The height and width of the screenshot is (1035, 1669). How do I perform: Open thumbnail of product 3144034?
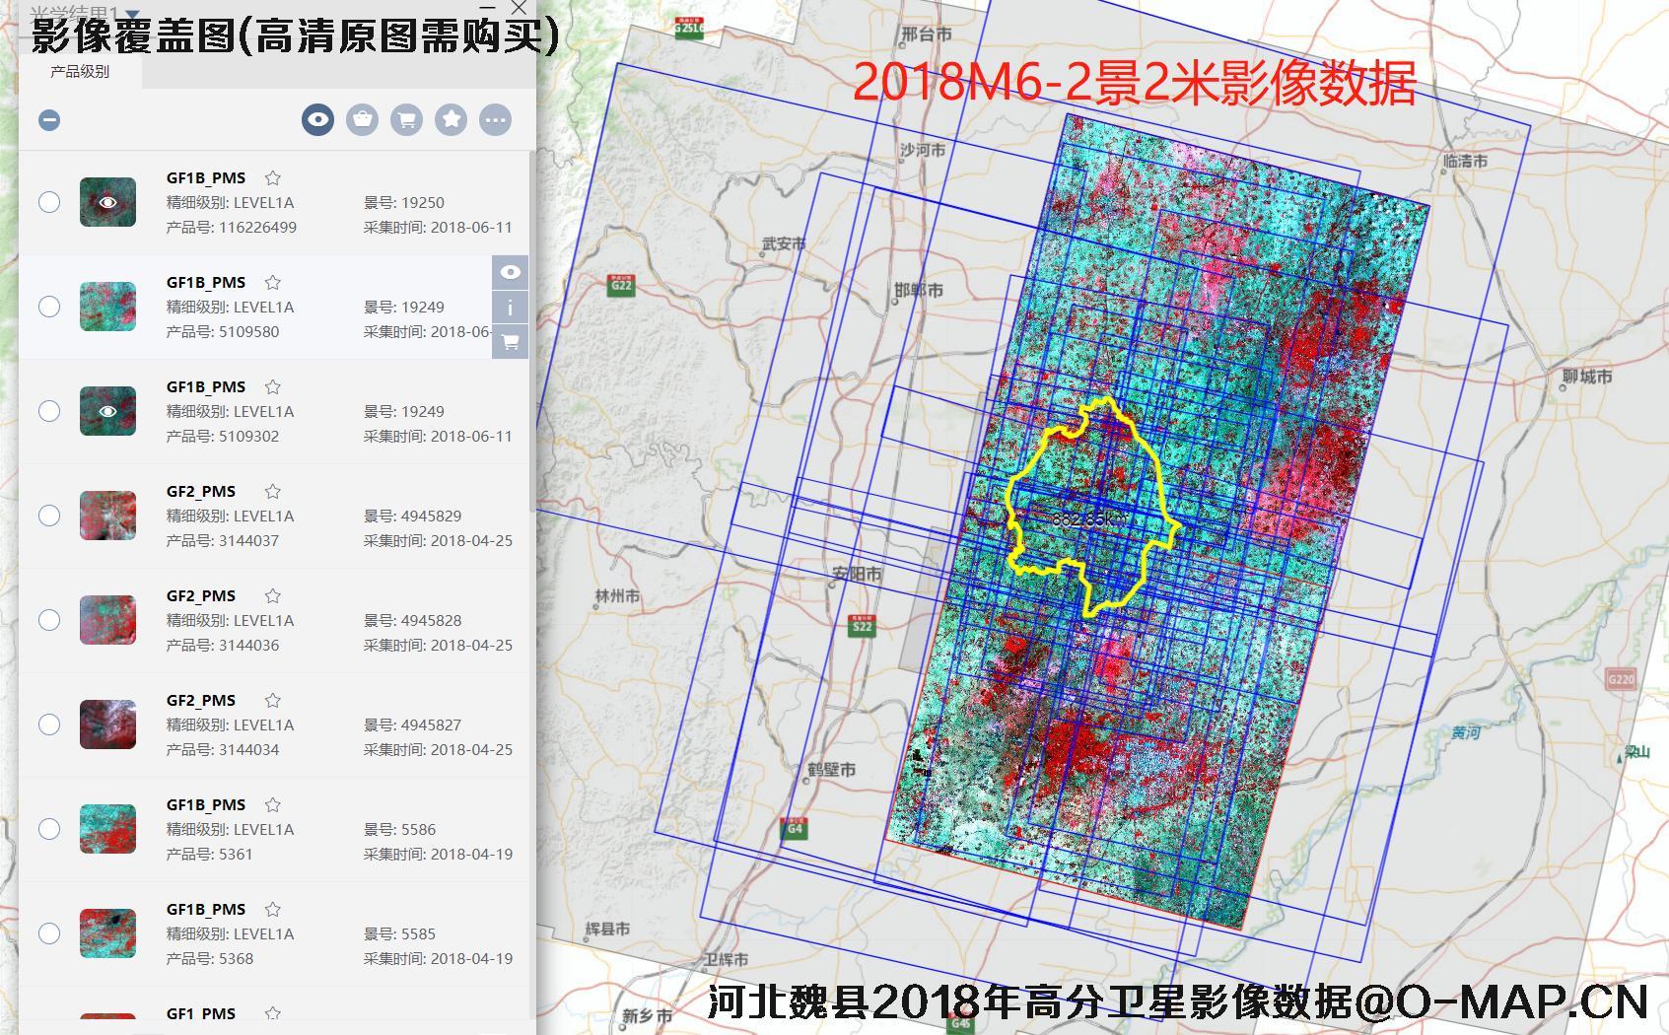tap(107, 724)
